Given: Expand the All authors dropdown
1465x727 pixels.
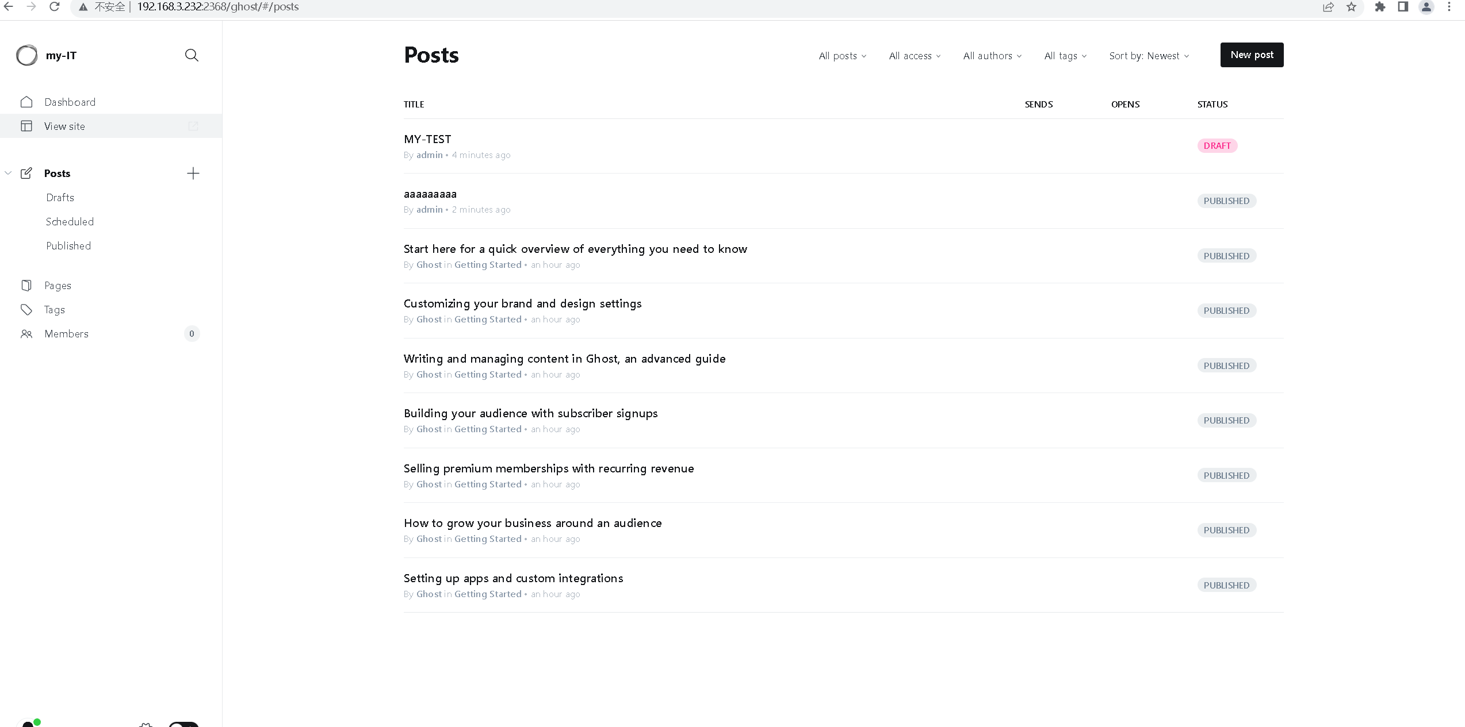Looking at the screenshot, I should coord(992,56).
